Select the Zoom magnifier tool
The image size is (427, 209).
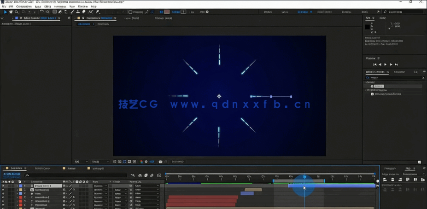17,12
